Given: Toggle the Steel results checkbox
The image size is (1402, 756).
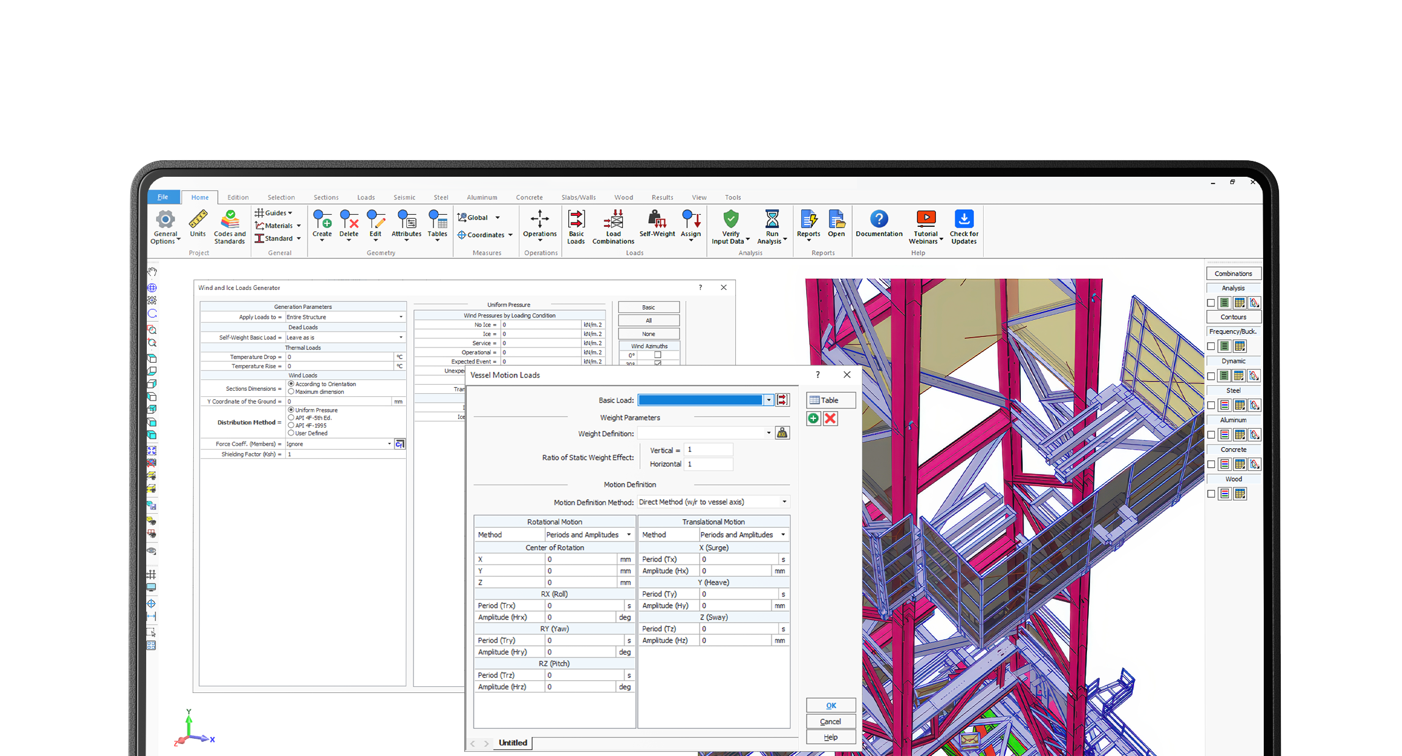Looking at the screenshot, I should [x=1211, y=405].
